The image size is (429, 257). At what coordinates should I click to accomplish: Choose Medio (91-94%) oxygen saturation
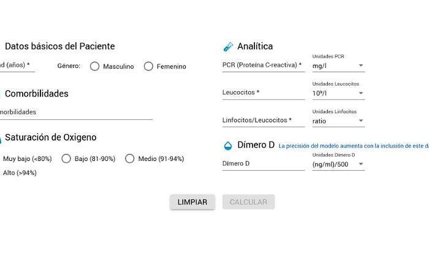[129, 158]
